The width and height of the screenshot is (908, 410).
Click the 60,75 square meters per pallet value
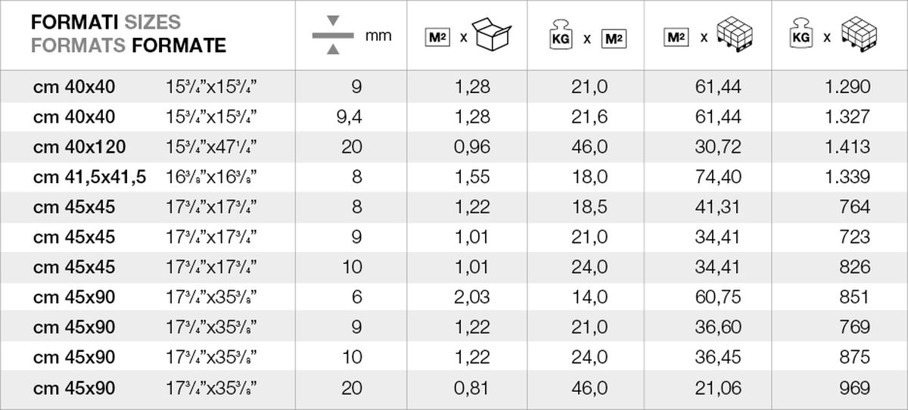pyautogui.click(x=718, y=297)
